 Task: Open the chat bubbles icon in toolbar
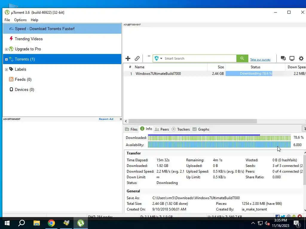pos(283,58)
